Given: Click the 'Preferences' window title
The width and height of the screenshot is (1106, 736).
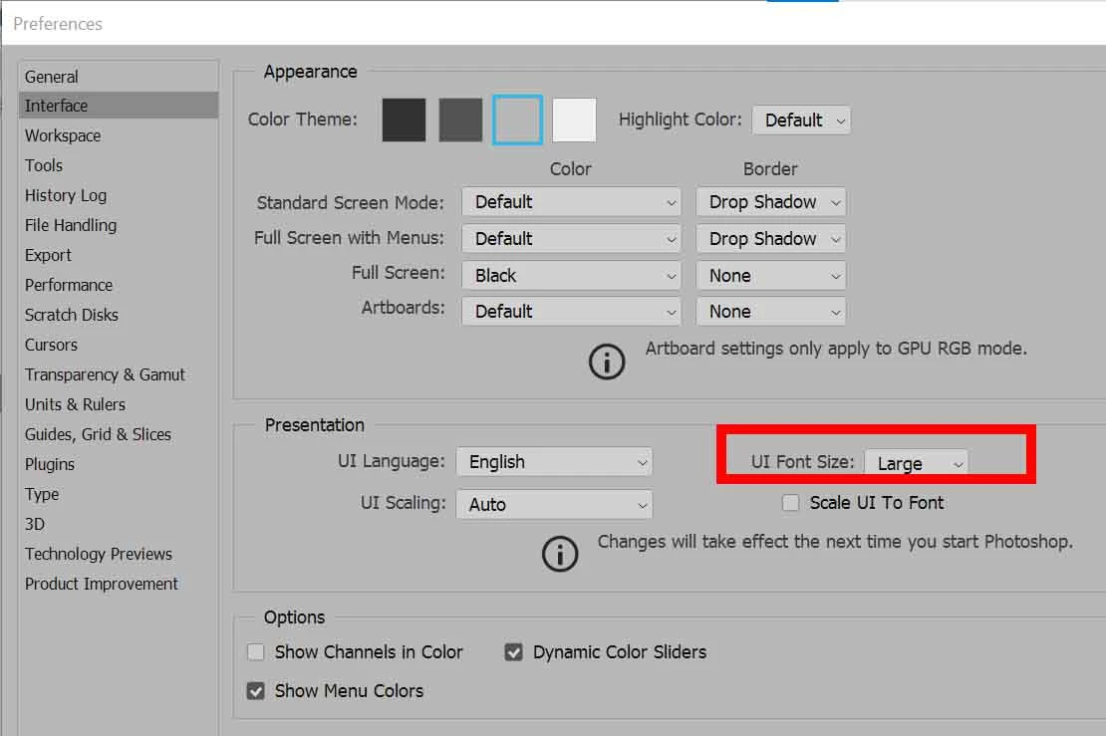Looking at the screenshot, I should pos(58,24).
